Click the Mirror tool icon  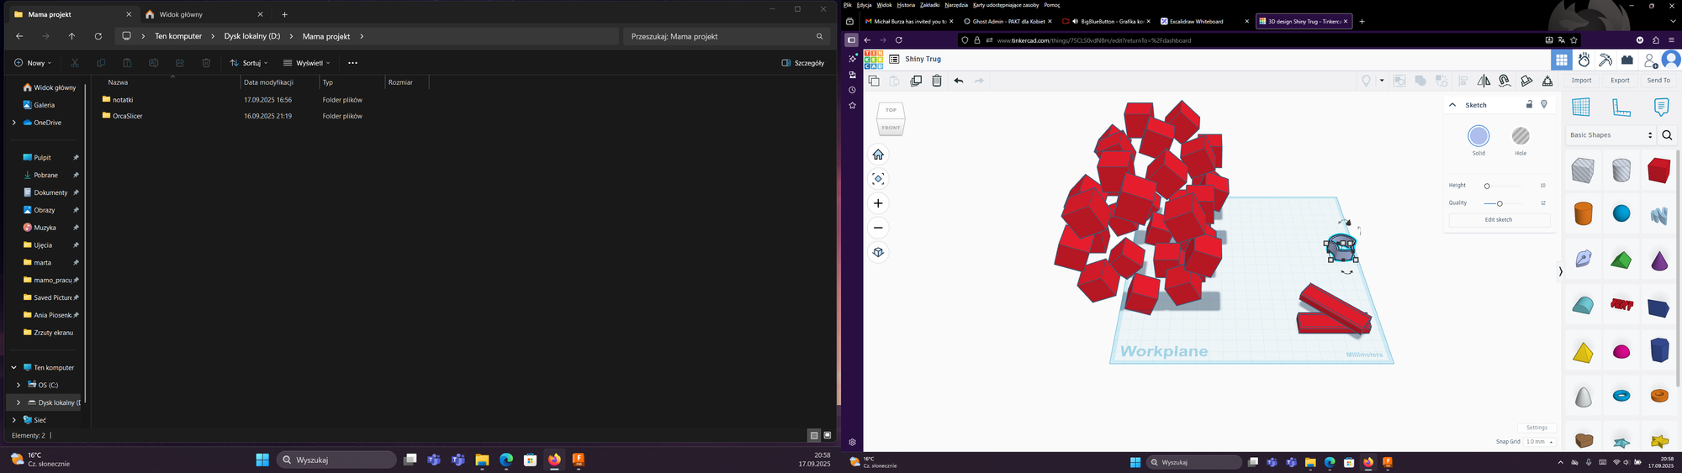click(x=1484, y=81)
